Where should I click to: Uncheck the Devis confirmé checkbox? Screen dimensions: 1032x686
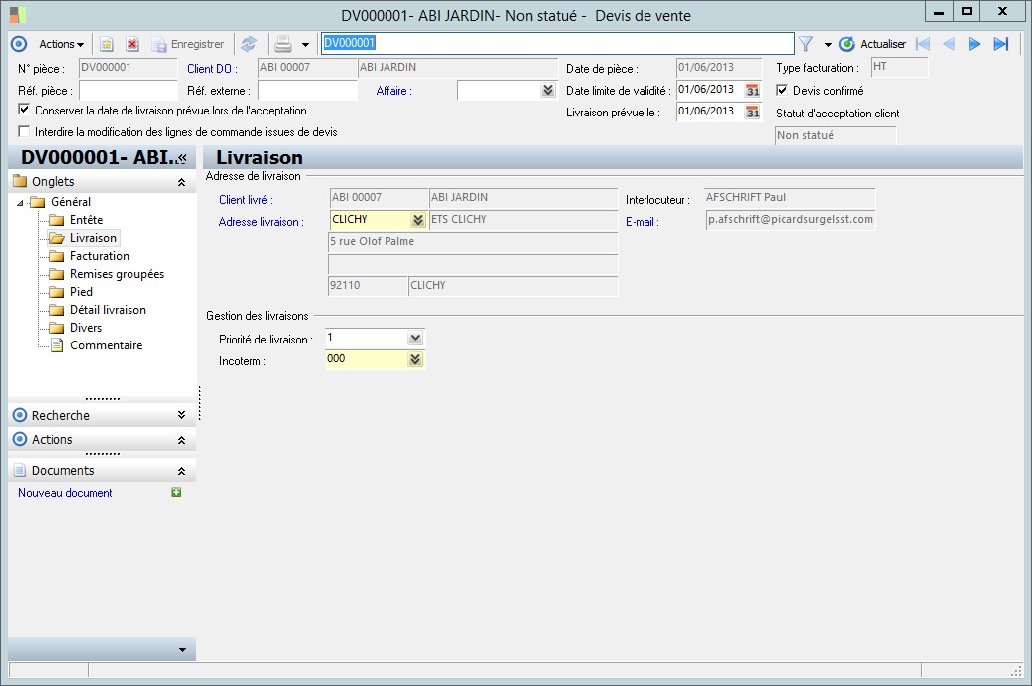[782, 91]
